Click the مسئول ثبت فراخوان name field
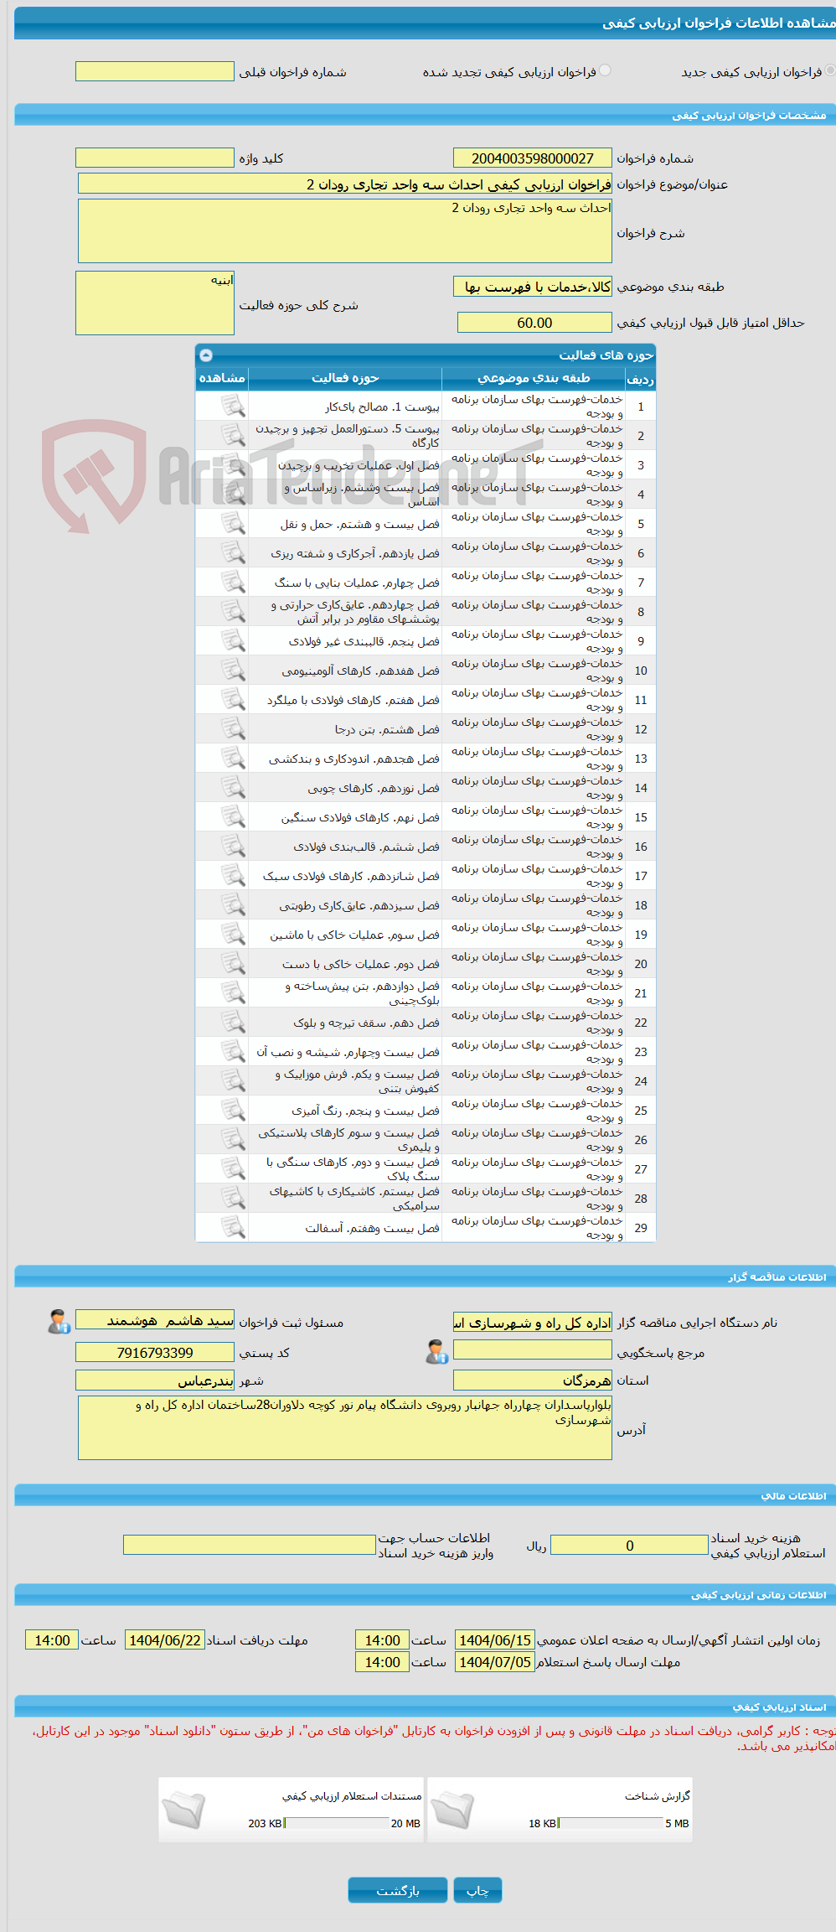836x1932 pixels. point(155,1319)
